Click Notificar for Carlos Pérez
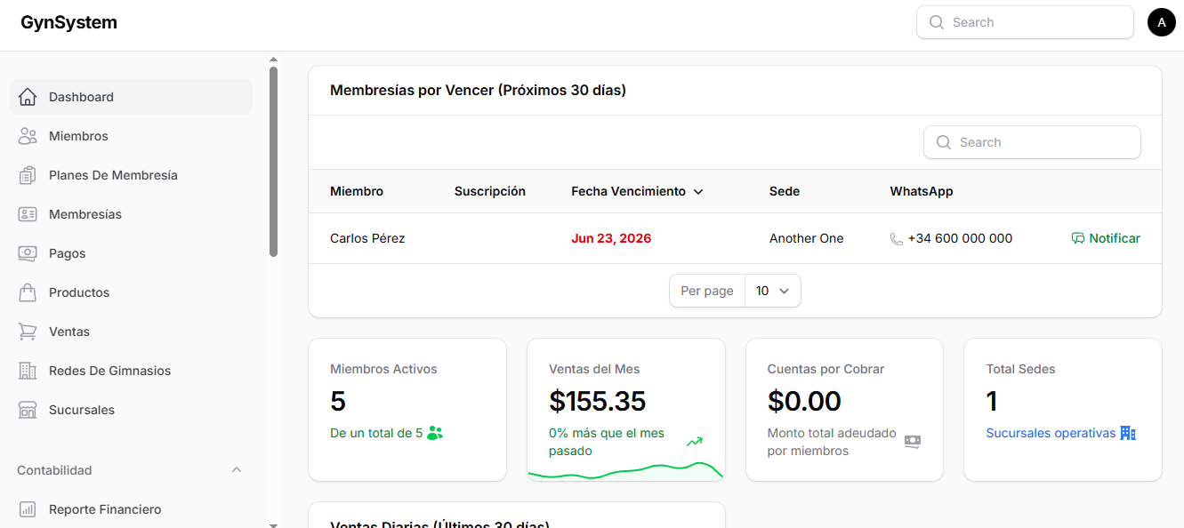Viewport: 1184px width, 528px height. click(x=1106, y=238)
